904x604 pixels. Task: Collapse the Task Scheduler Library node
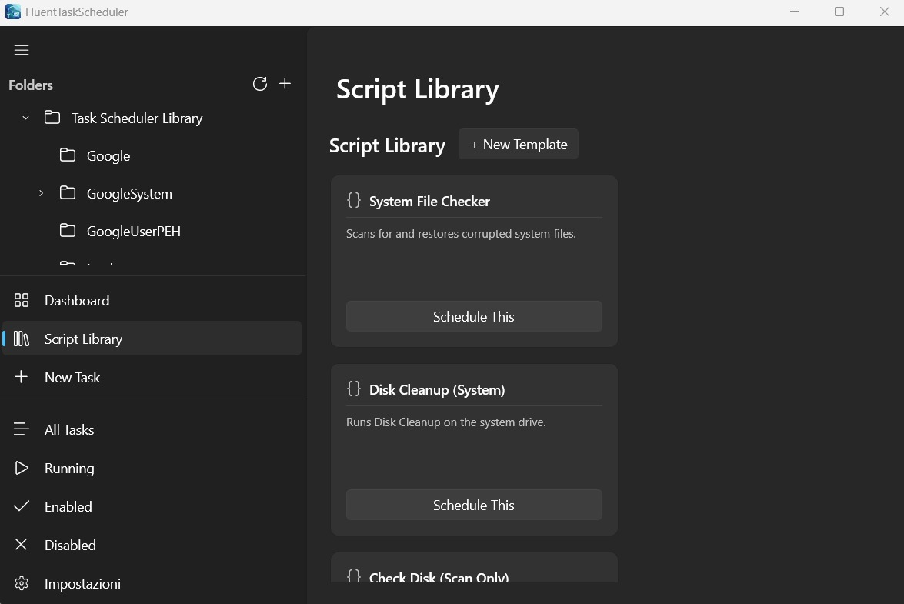25,118
